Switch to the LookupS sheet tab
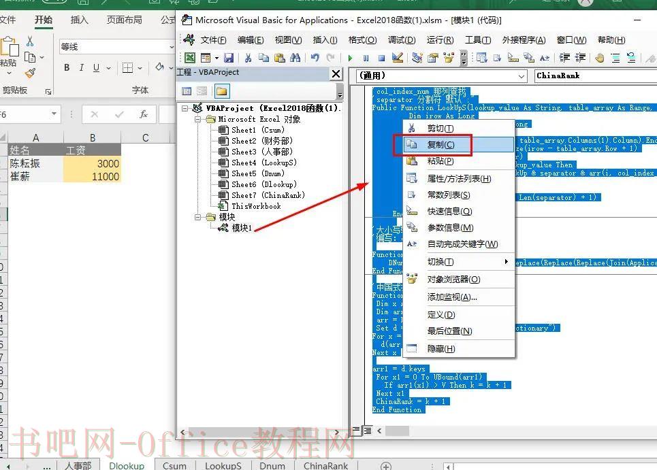 (x=223, y=465)
